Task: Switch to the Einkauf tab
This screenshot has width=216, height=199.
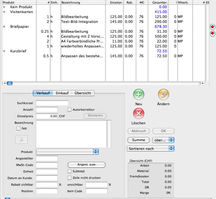Action: [62, 93]
